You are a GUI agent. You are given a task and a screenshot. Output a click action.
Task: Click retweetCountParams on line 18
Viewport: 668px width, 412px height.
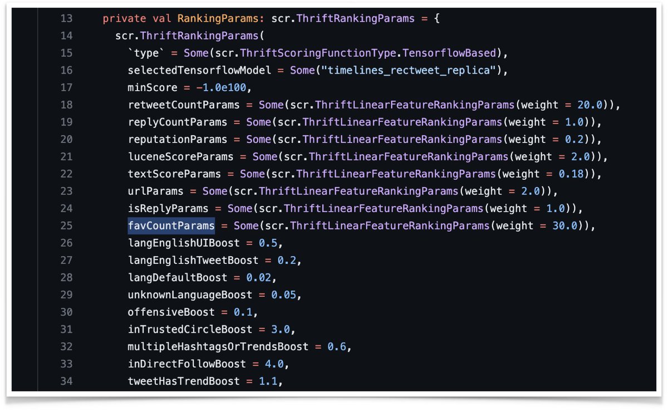tap(184, 105)
